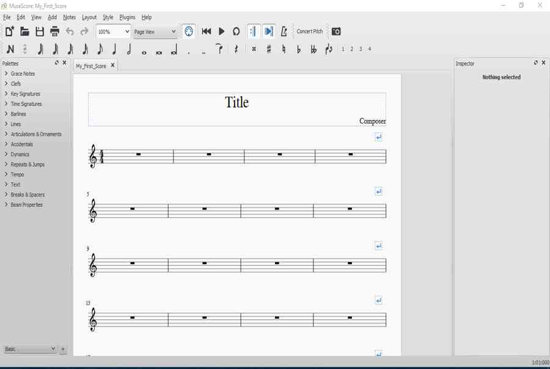Print the score using the printer icon
The image size is (550, 369).
click(x=54, y=31)
